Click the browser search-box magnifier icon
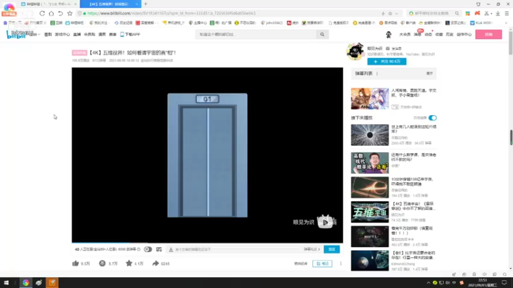513x288 pixels. (x=457, y=13)
